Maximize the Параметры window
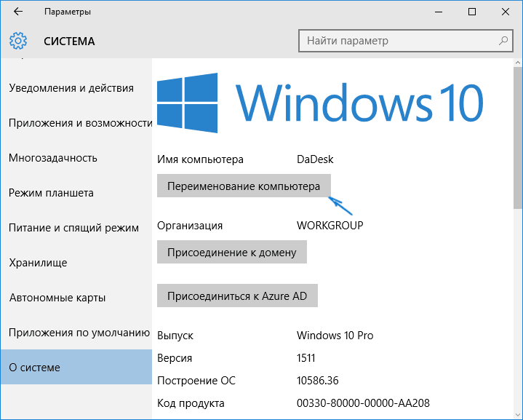Image resolution: width=523 pixels, height=420 pixels. click(472, 12)
